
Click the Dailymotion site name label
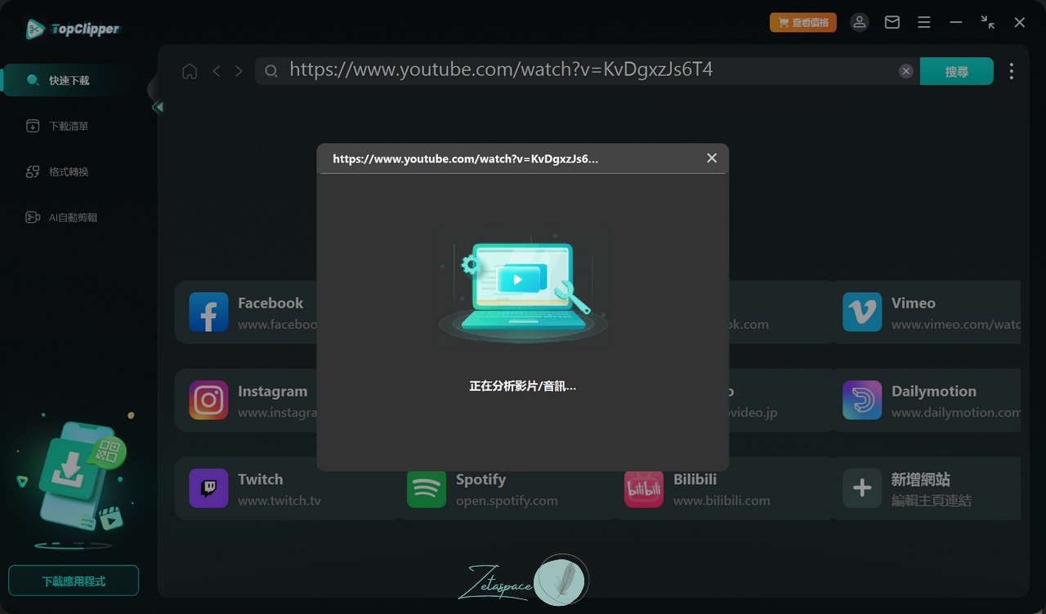click(x=934, y=391)
